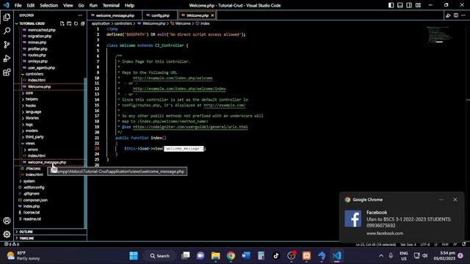Screen dimensions: 470x264
Task: Open Run and Debug view
Action: click(x=7, y=59)
